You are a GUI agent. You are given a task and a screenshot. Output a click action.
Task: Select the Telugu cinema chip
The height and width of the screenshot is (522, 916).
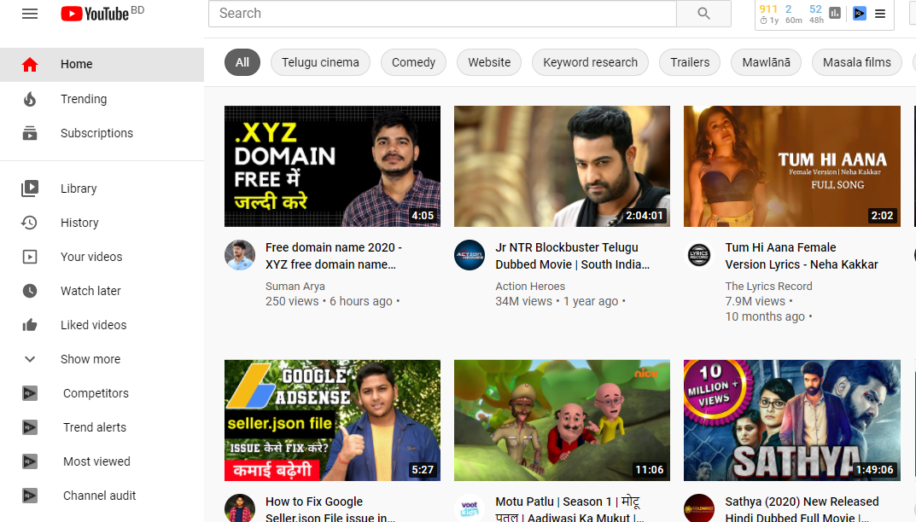320,62
